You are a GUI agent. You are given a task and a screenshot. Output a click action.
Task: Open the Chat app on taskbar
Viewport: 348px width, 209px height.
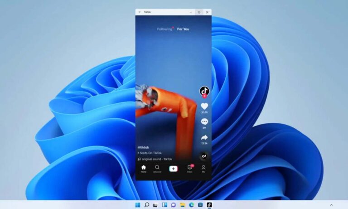click(x=174, y=205)
